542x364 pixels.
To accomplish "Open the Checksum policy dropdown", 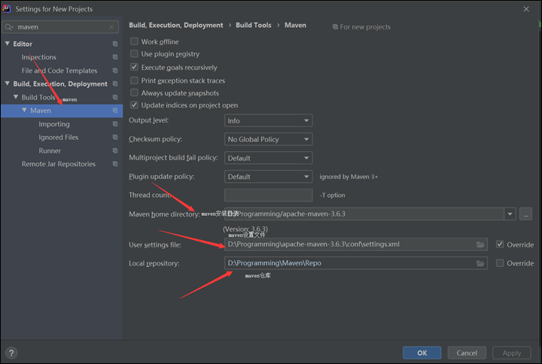I will pos(268,139).
